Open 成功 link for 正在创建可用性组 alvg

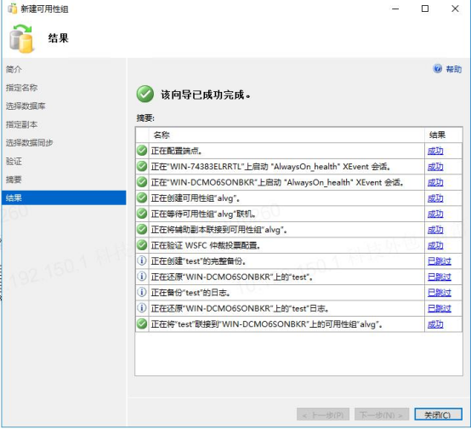click(435, 198)
